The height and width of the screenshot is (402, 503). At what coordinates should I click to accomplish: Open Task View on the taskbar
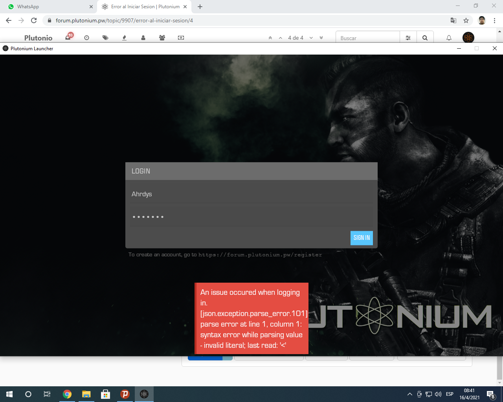pyautogui.click(x=47, y=394)
